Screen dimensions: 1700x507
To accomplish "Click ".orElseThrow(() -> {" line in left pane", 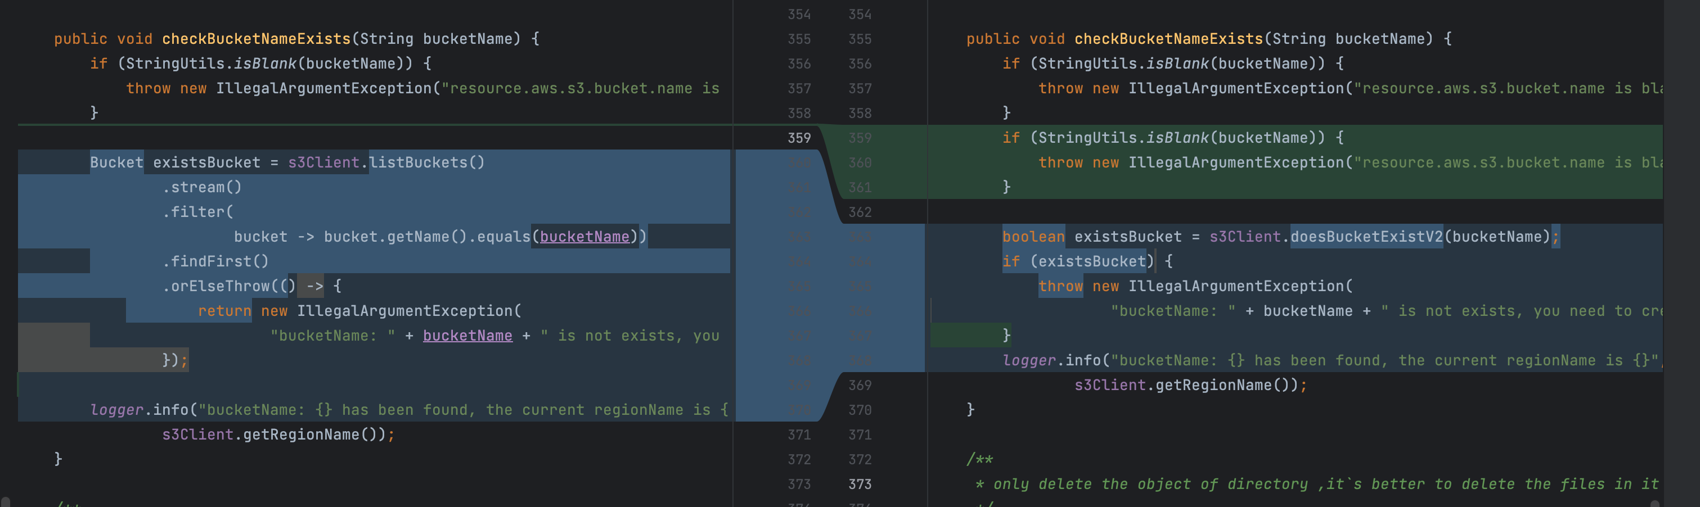I will (251, 286).
